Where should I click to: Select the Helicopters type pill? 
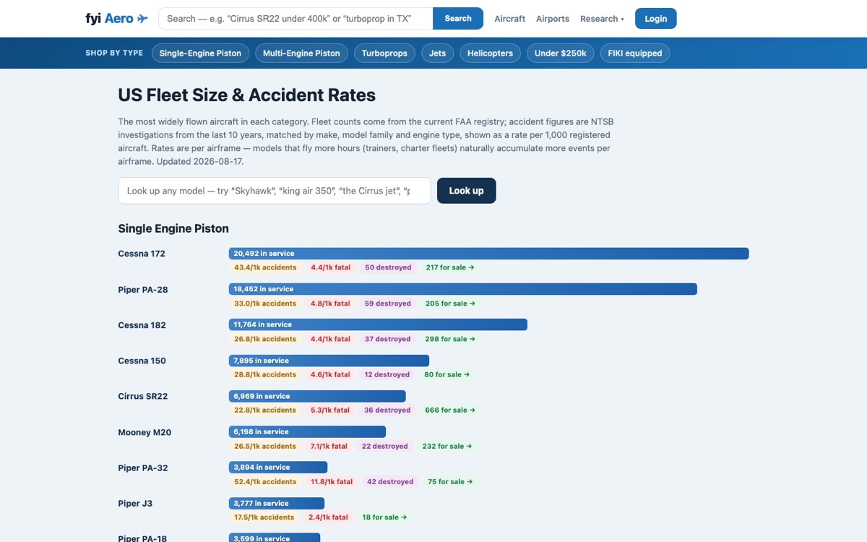point(490,53)
